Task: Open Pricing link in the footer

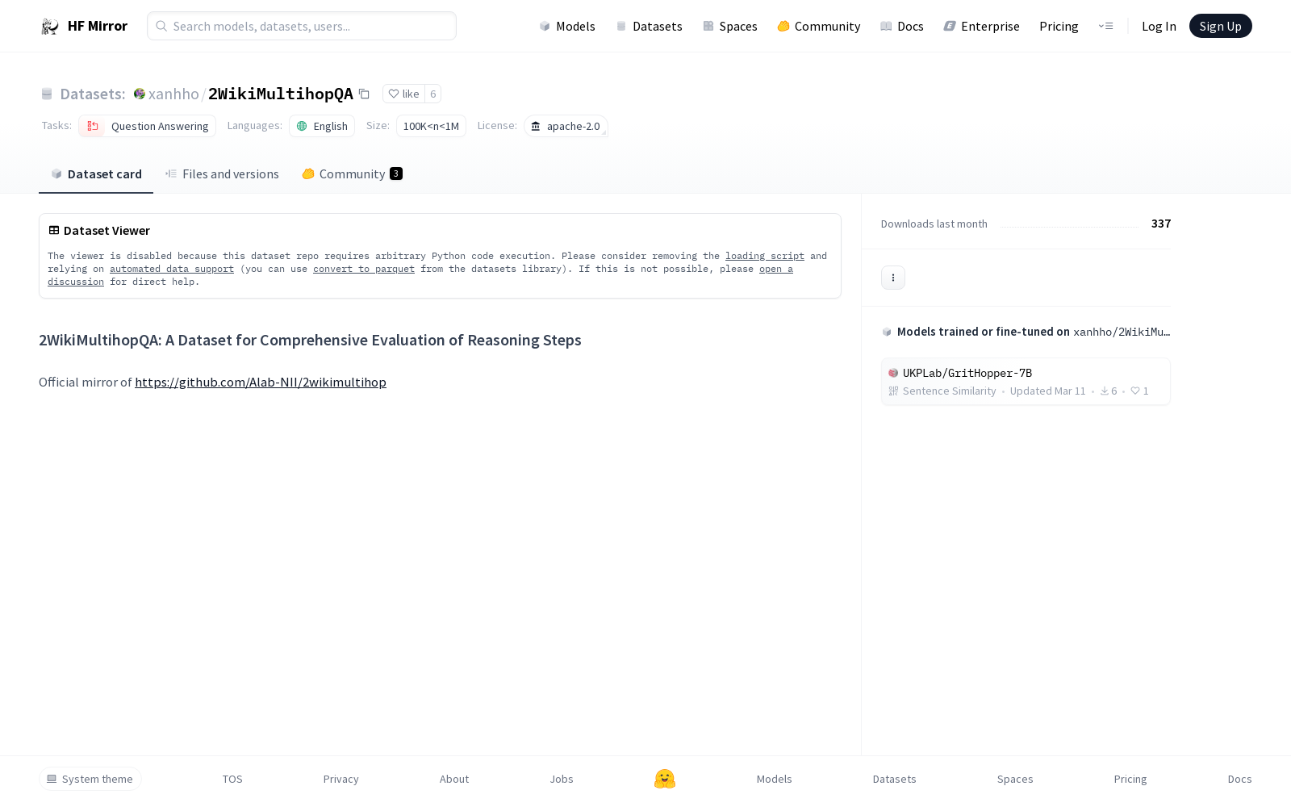Action: (x=1130, y=779)
